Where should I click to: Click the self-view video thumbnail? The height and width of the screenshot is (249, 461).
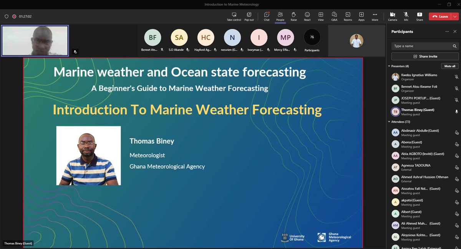point(356,40)
